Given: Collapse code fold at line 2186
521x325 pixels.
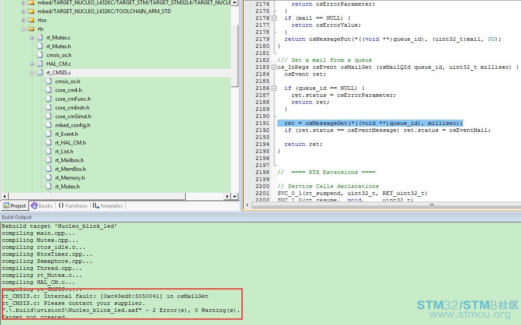Looking at the screenshot, I should [x=274, y=88].
